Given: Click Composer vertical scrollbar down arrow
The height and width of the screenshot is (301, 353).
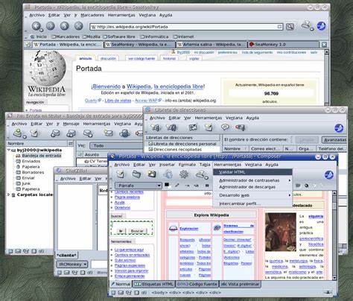Looking at the screenshot, I should (x=334, y=278).
